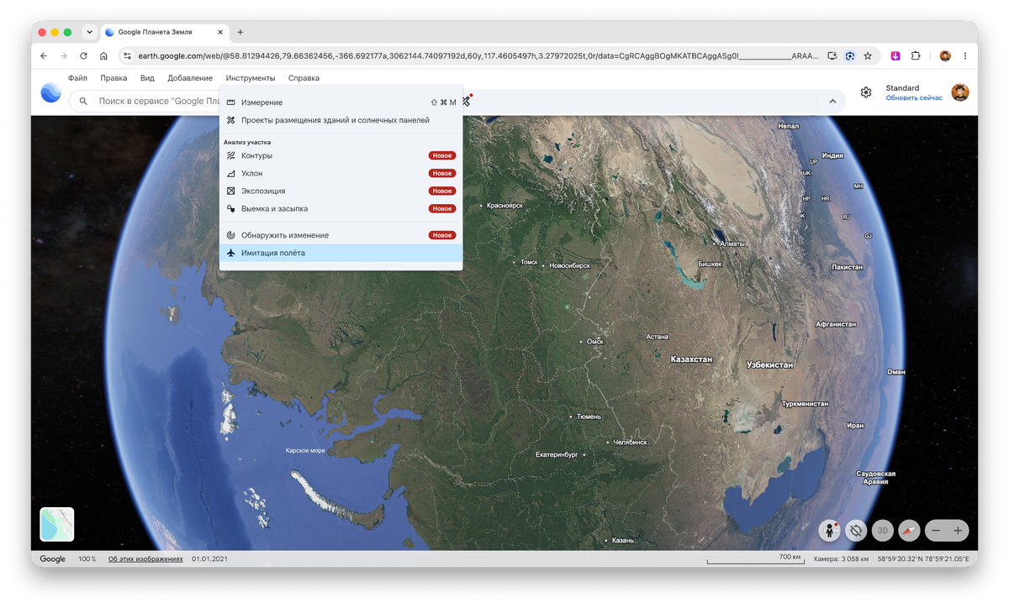The image size is (1009, 608).
Task: Click the airplane icon of Имитация полёта
Action: pyautogui.click(x=230, y=253)
